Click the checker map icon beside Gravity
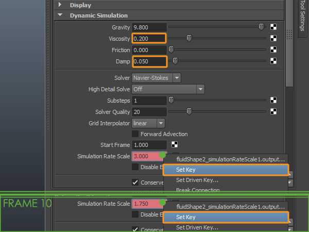The image size is (309, 232). point(274,27)
